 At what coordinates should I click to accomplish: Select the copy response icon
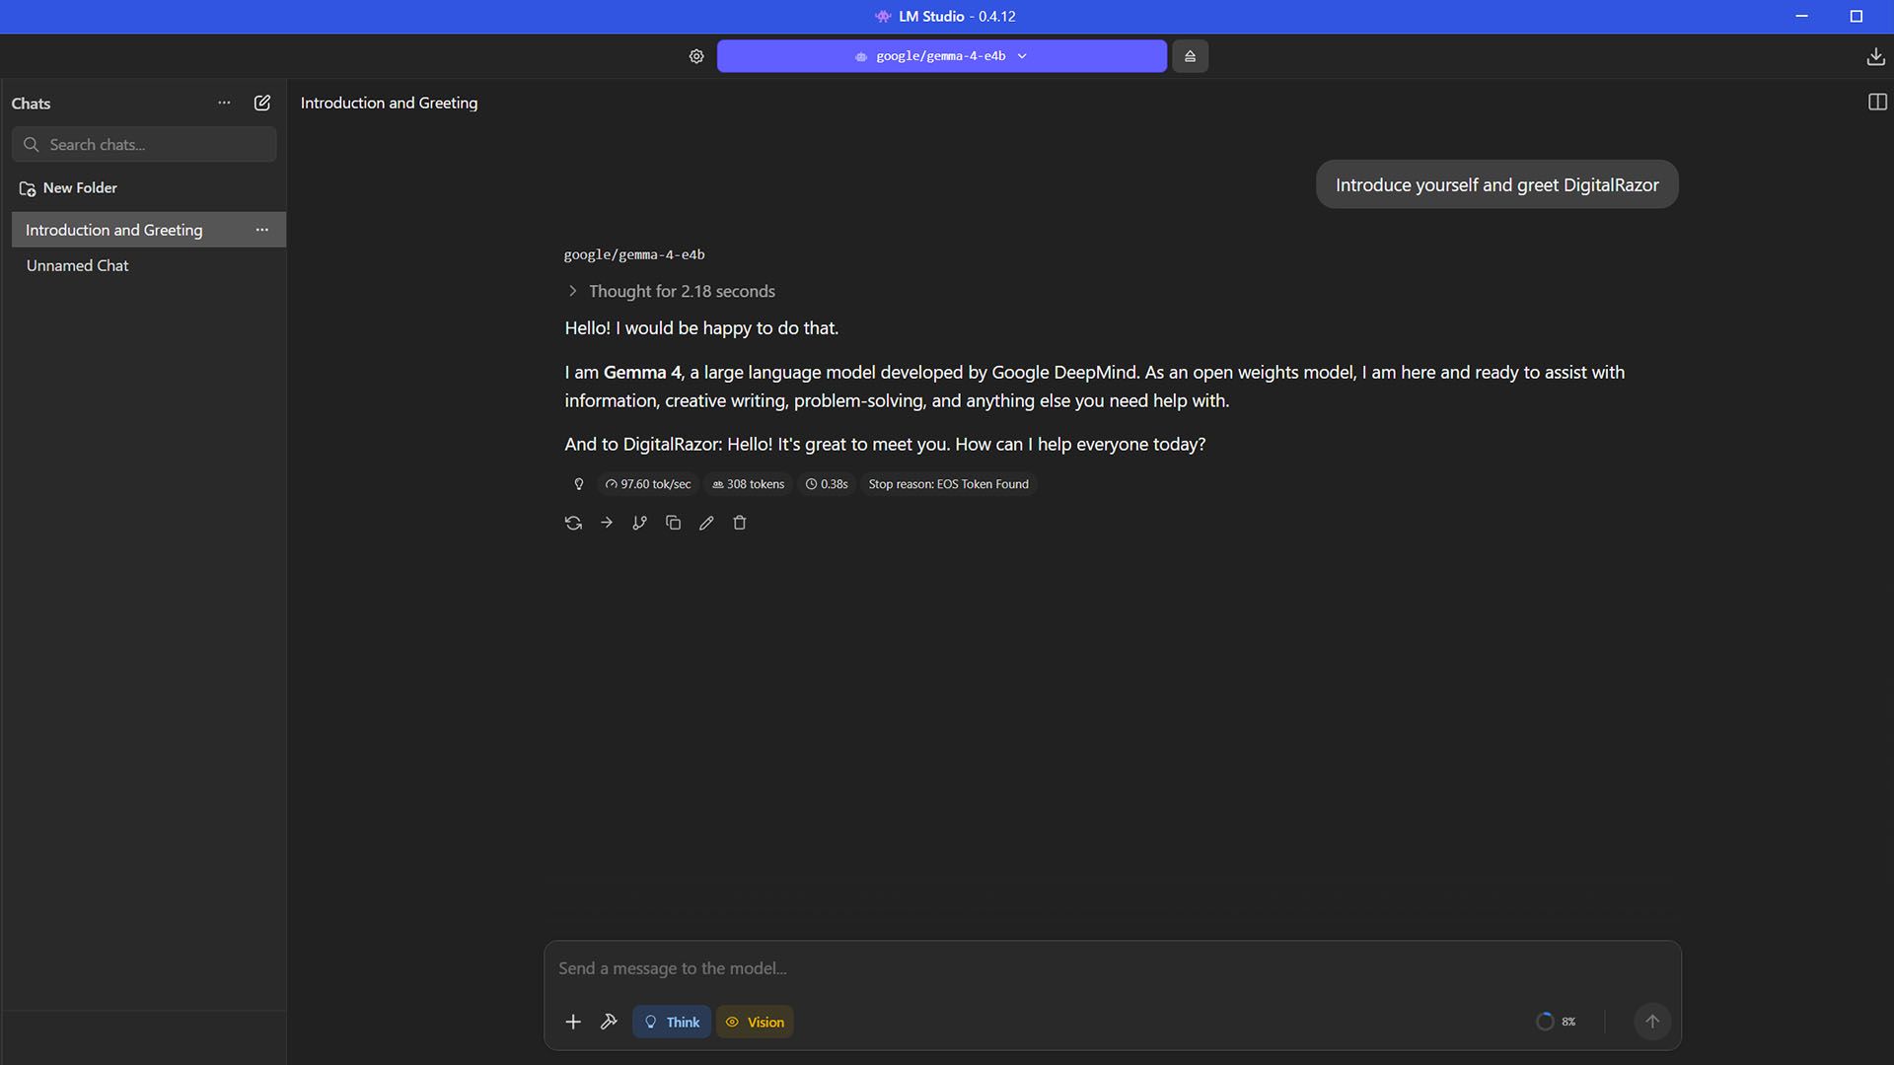pyautogui.click(x=673, y=523)
